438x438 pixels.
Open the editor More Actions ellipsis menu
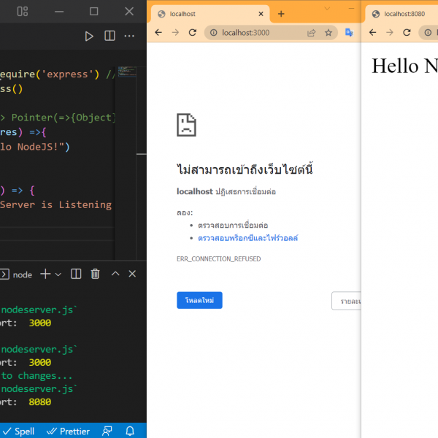coord(130,36)
